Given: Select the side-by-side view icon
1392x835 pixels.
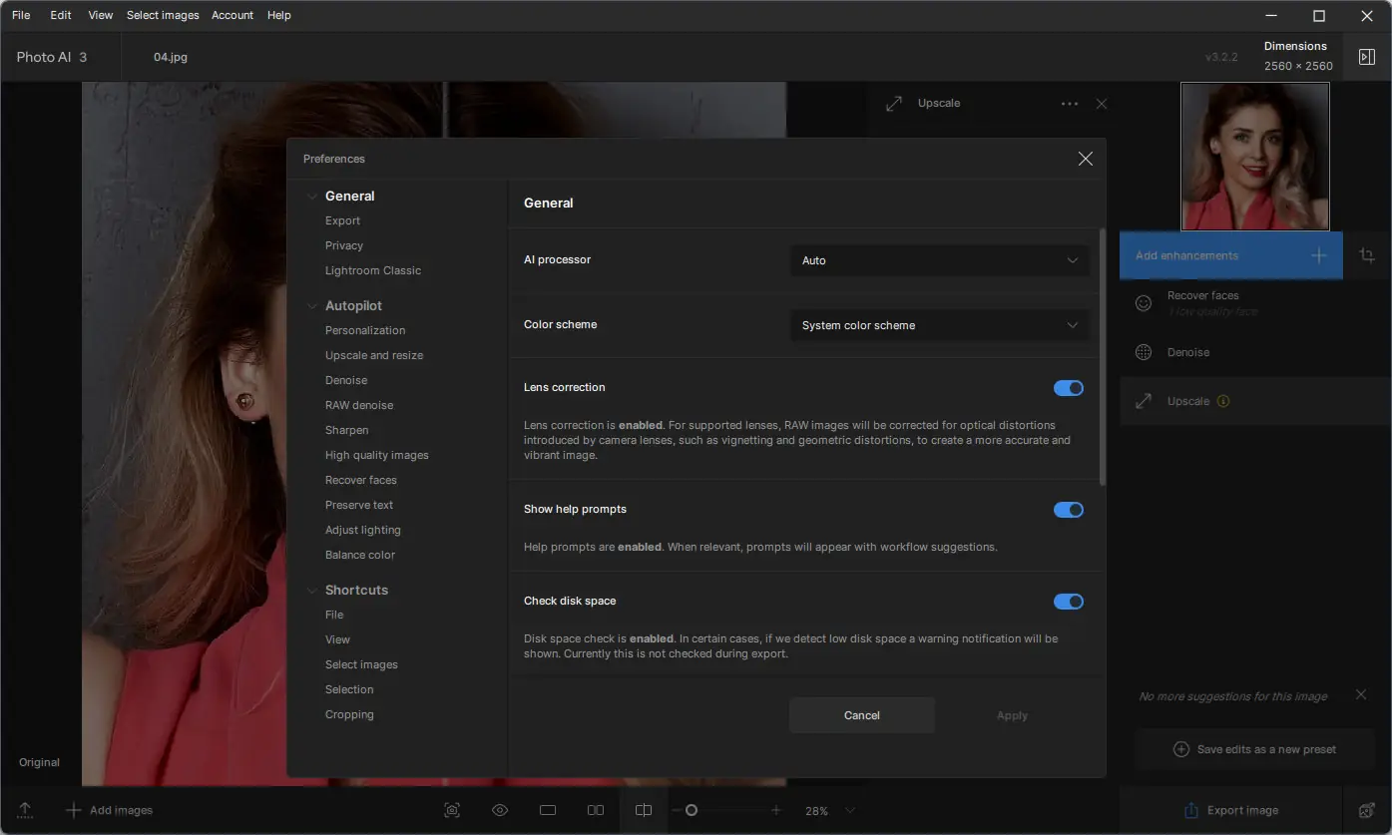Looking at the screenshot, I should [x=596, y=810].
